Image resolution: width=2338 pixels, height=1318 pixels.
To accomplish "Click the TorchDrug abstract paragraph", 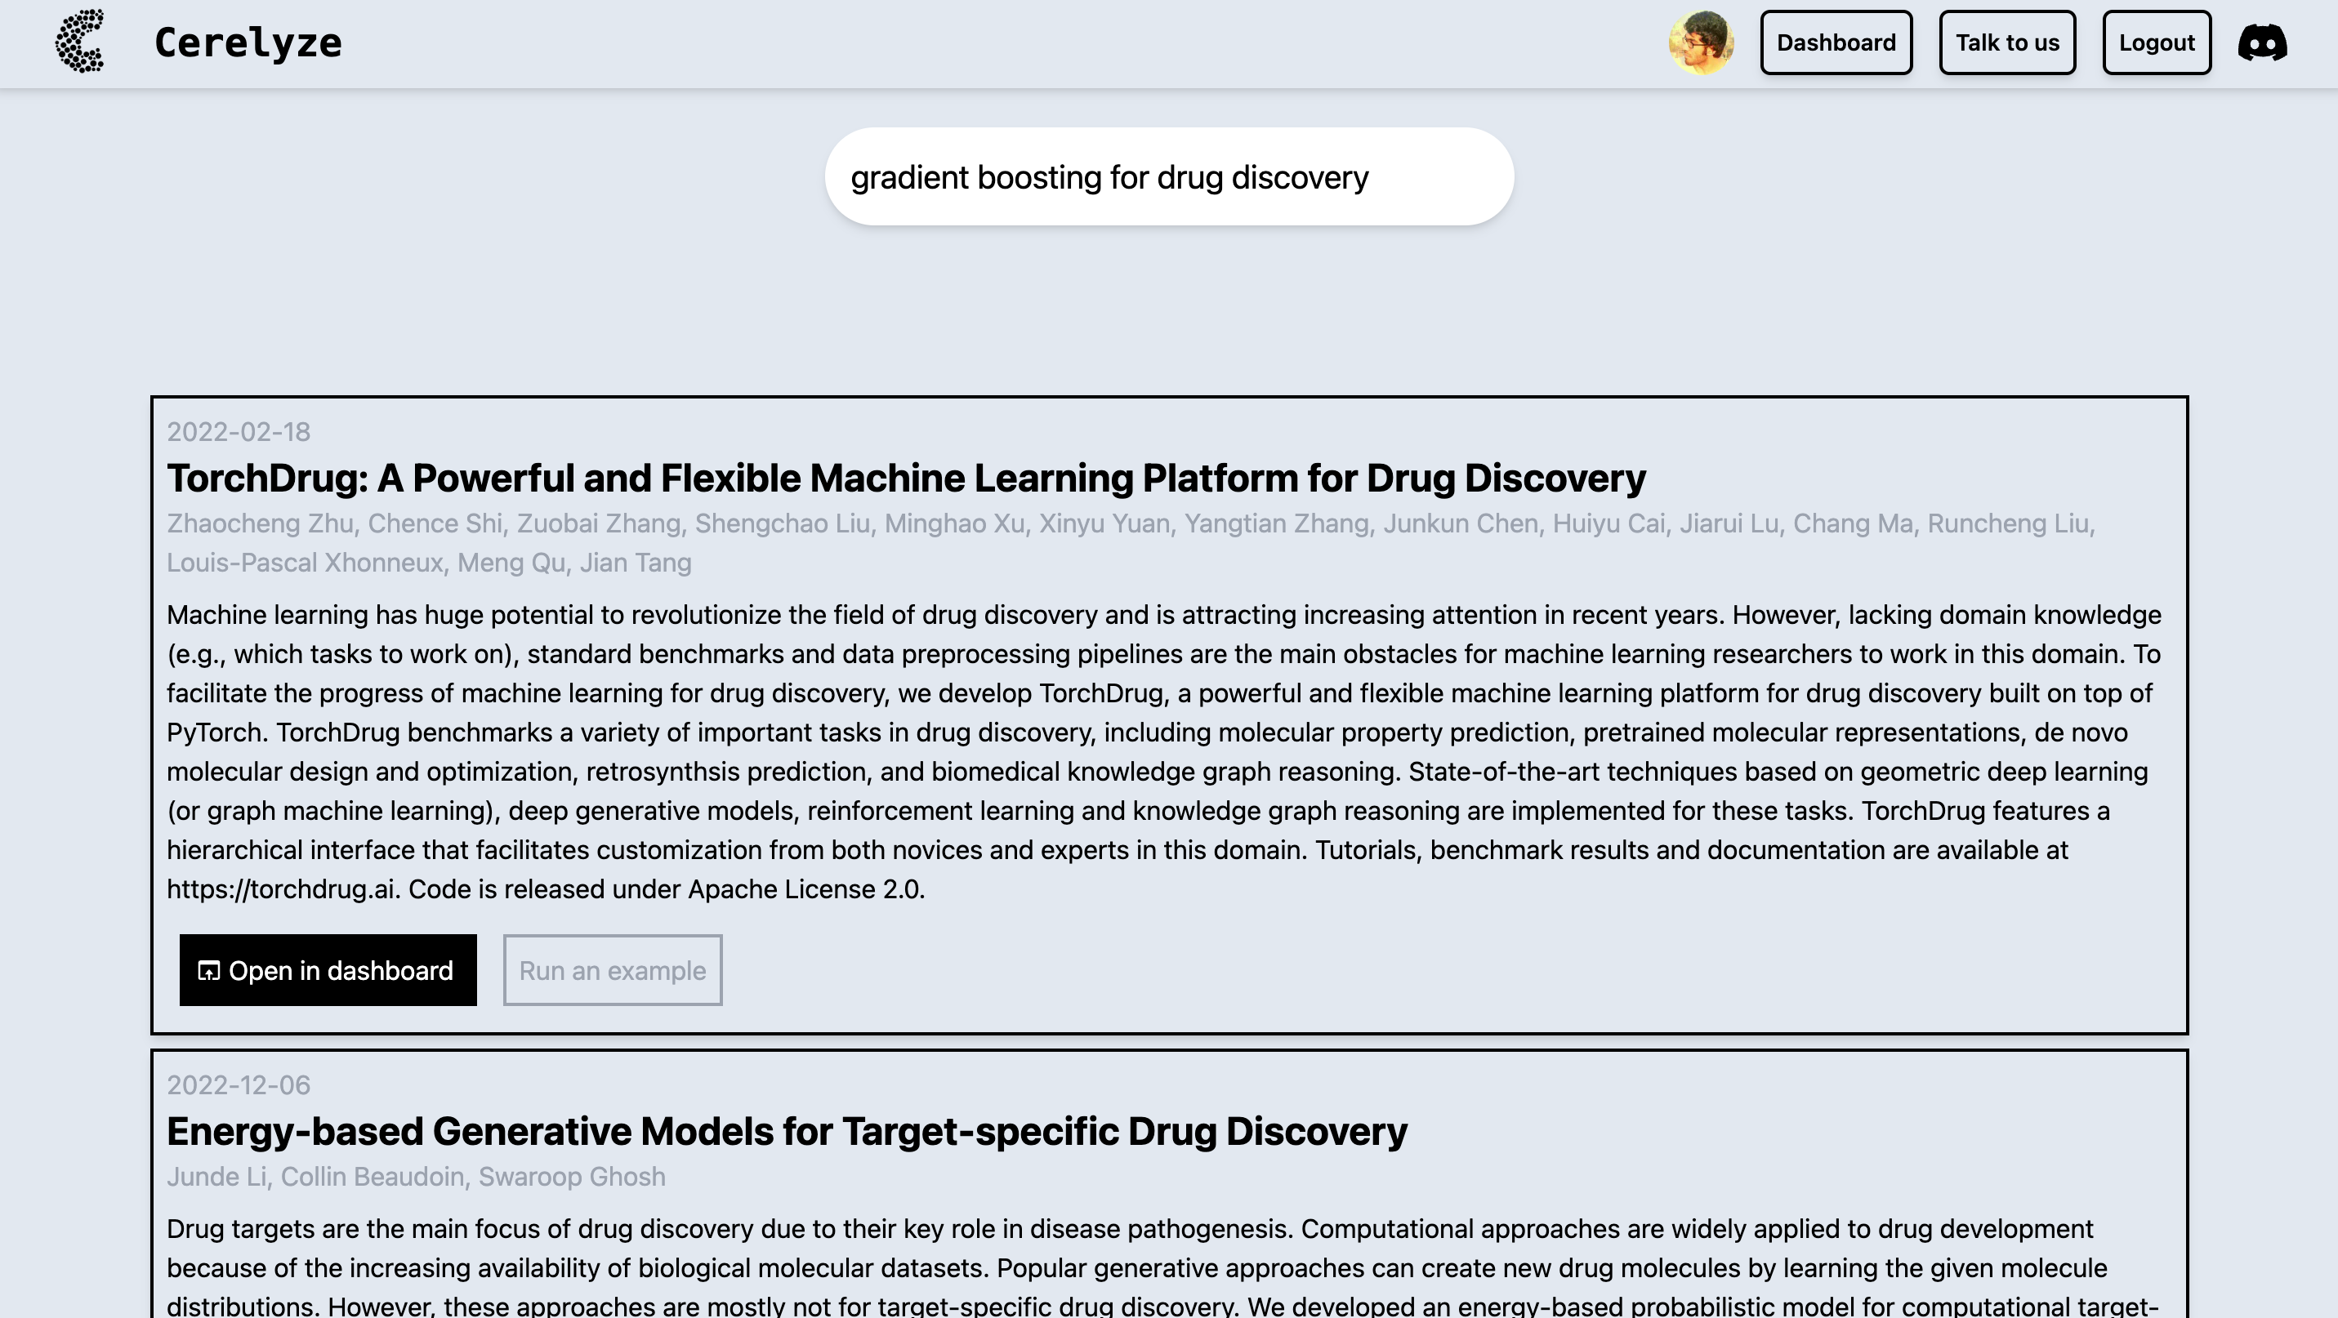I will (1162, 733).
